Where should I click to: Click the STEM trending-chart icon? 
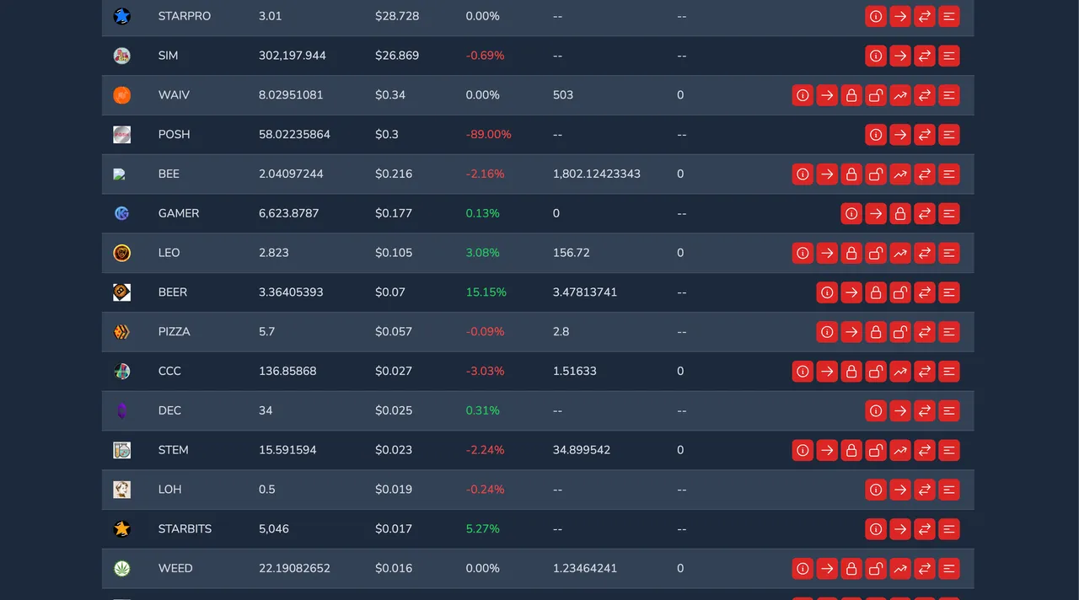pos(900,451)
